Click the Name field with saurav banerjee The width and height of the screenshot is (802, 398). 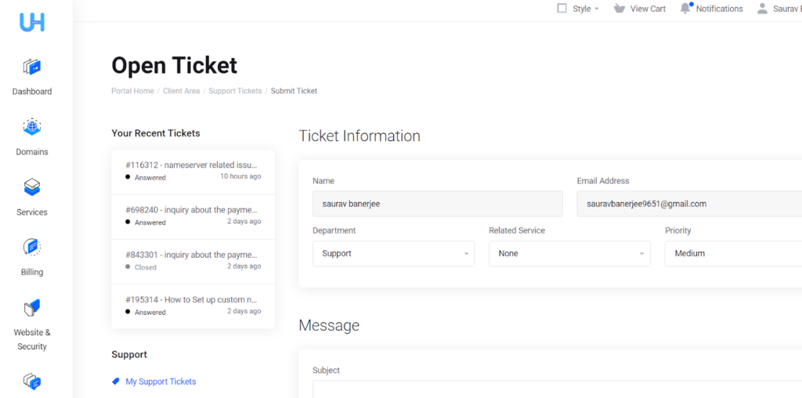point(437,204)
